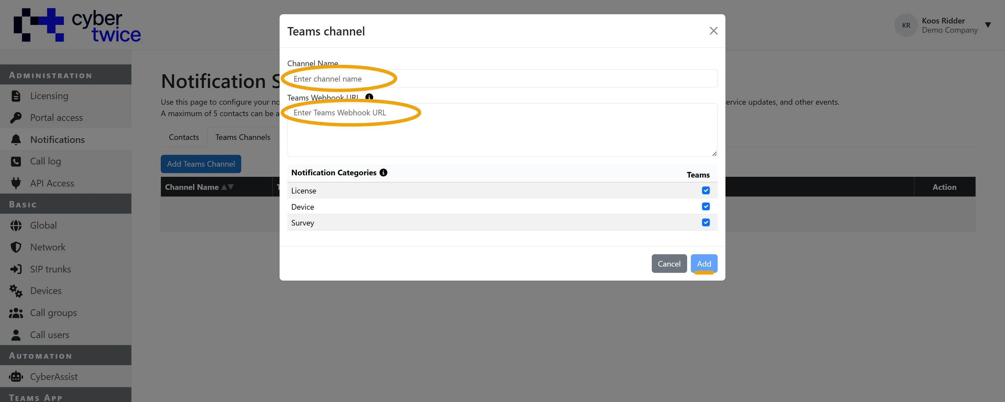1005x402 pixels.
Task: Click the Call log phone icon
Action: tap(16, 162)
